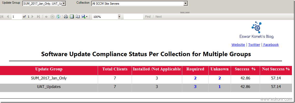Click the SUM_2017_Jan_Only row name
Viewport: 295px width, 103px height.
[x=49, y=78]
